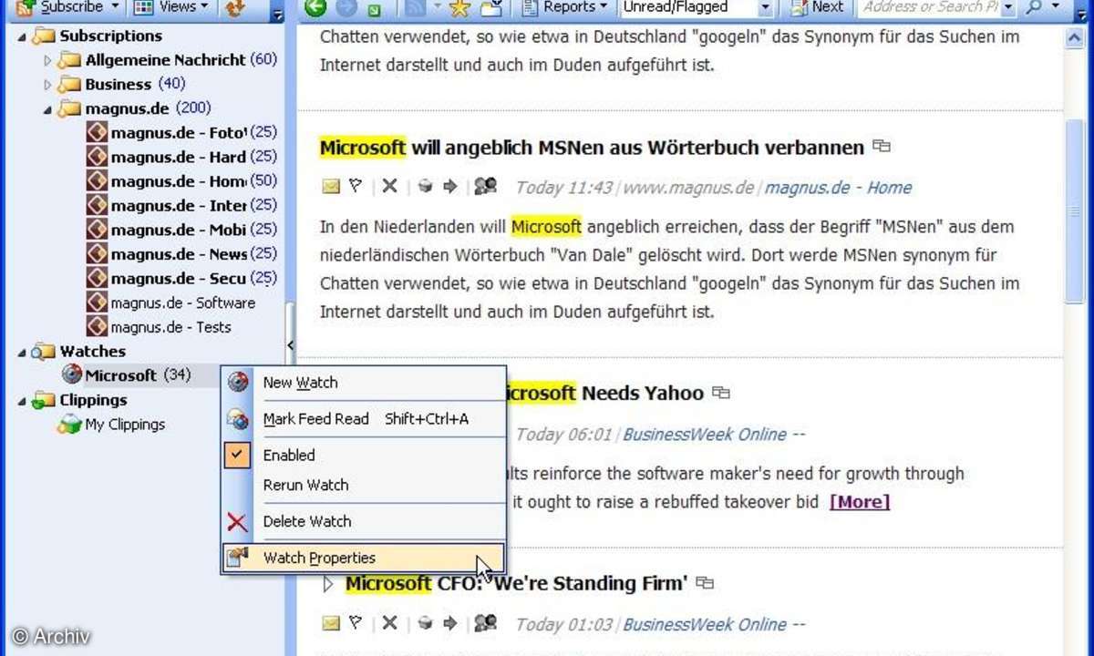Follow the [More] link in the Yahoo article
Viewport: 1094px width, 656px height.
pyautogui.click(x=859, y=502)
